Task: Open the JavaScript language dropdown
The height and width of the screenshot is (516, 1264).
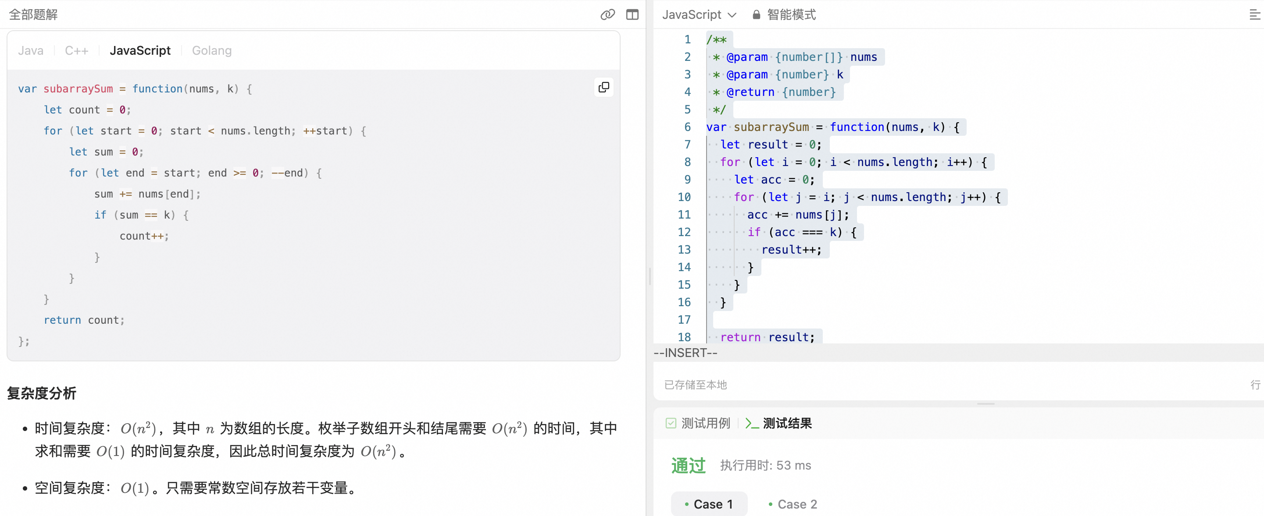Action: coord(691,15)
